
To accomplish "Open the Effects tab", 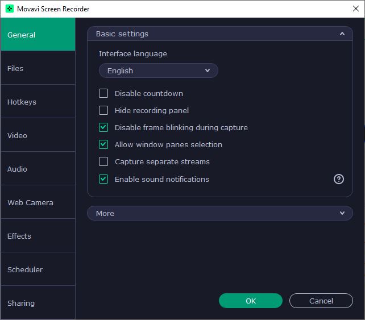I will click(38, 236).
